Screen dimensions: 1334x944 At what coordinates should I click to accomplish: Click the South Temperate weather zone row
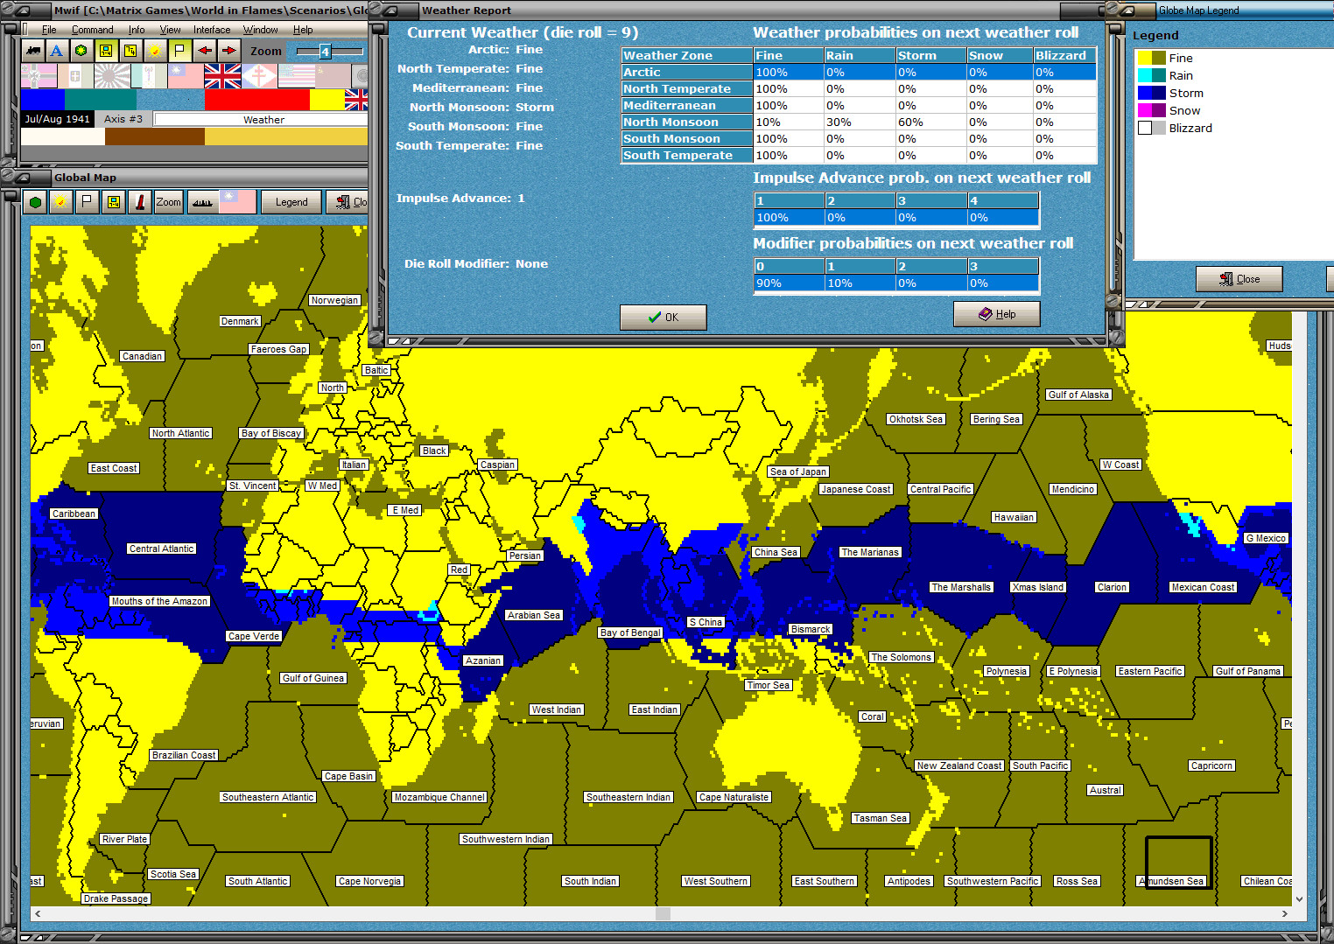click(x=859, y=156)
